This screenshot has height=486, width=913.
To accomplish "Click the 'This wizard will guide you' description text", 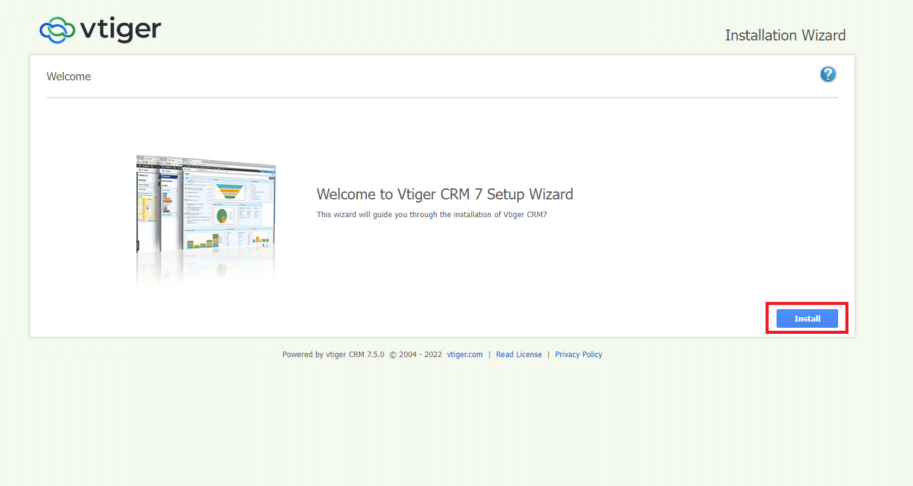I will pos(431,214).
